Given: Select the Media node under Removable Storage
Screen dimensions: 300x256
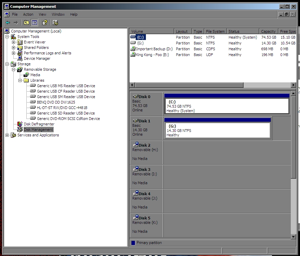Looking at the screenshot, I should point(35,75).
